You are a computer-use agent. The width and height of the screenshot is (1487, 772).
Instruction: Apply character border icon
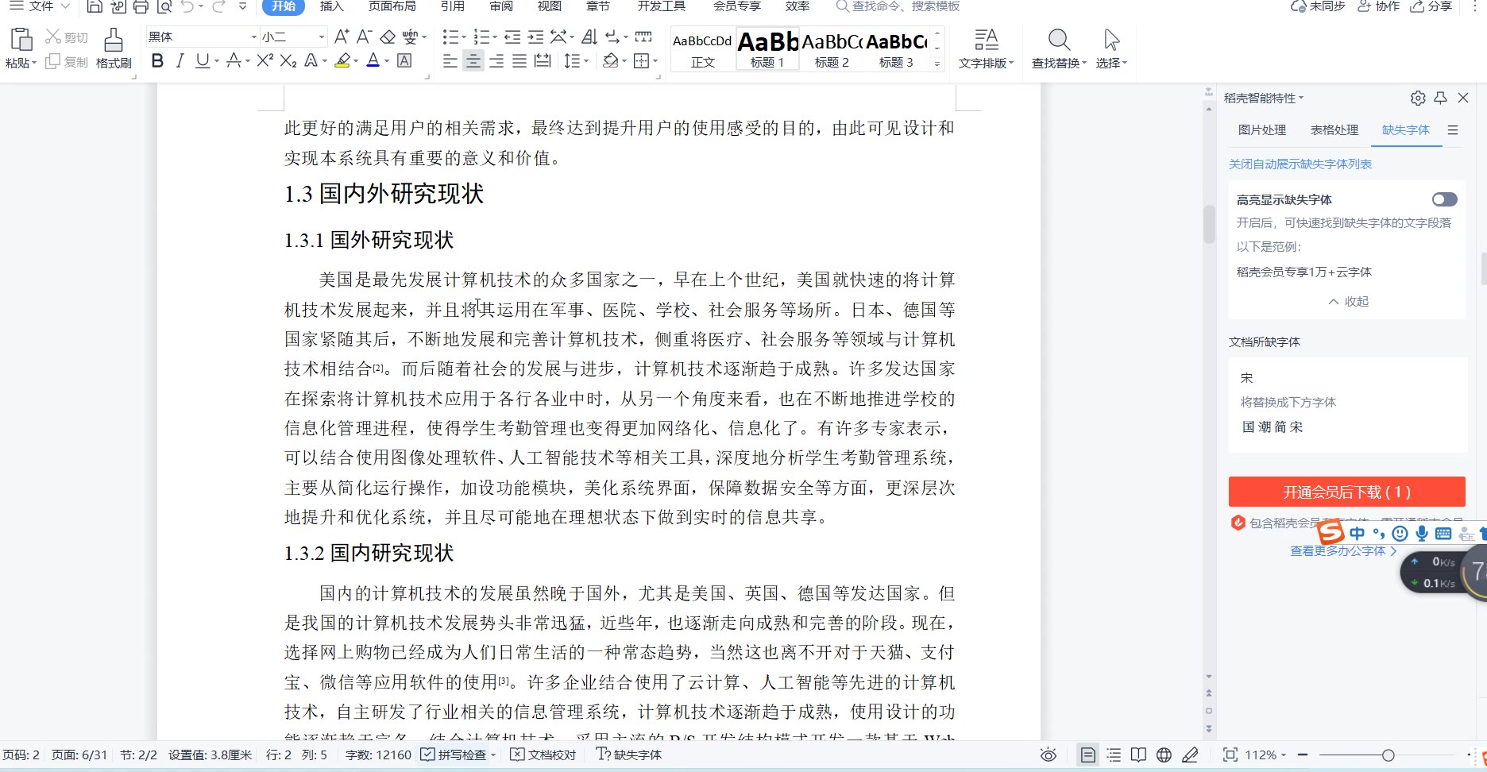[x=404, y=61]
